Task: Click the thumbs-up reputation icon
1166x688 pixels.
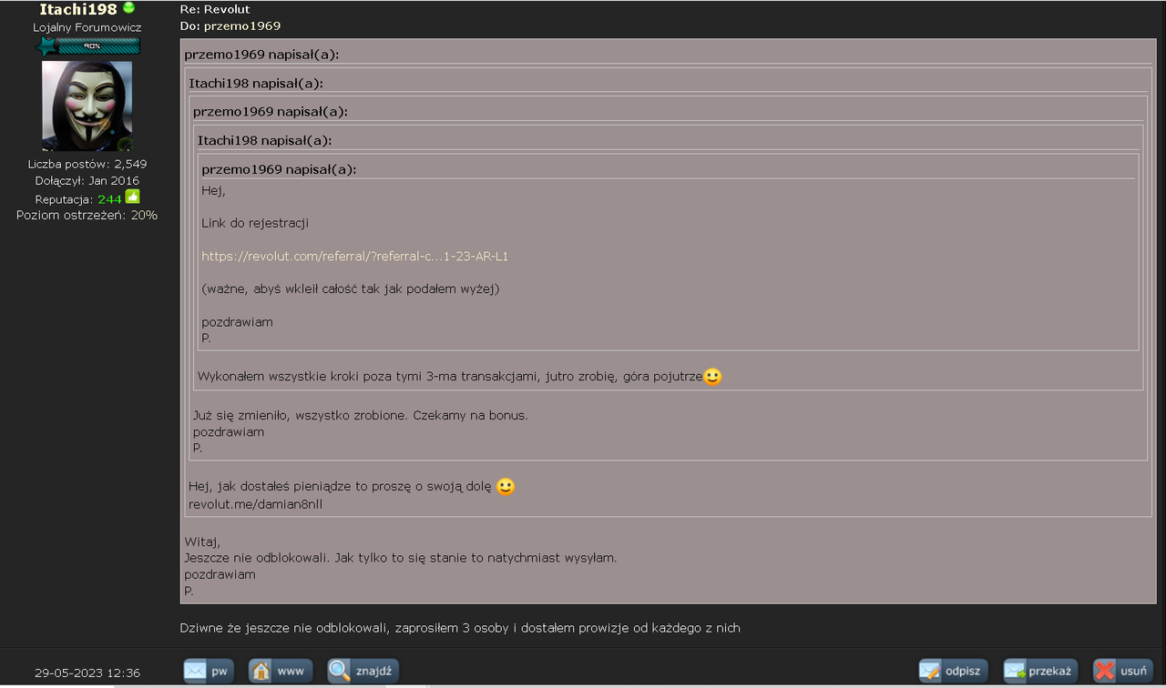Action: [132, 197]
